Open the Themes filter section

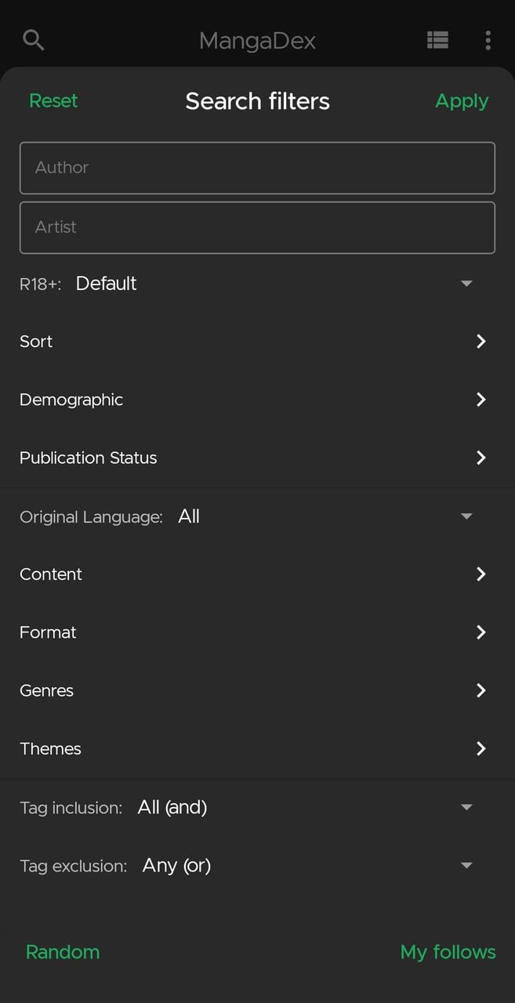[x=257, y=748]
